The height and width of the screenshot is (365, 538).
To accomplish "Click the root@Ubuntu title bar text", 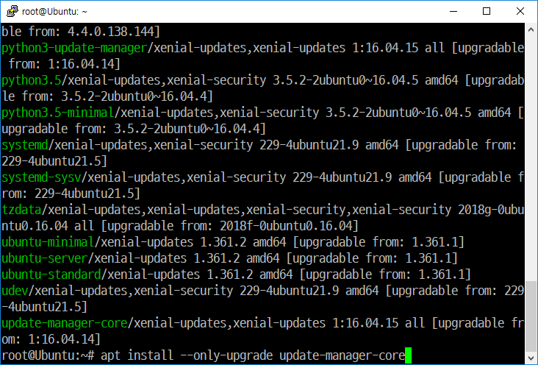I will (54, 12).
